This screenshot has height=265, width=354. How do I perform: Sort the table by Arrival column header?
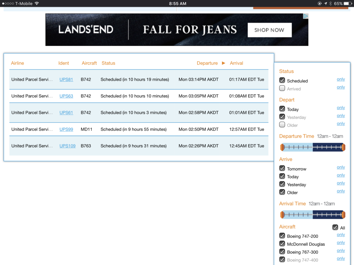click(x=236, y=63)
